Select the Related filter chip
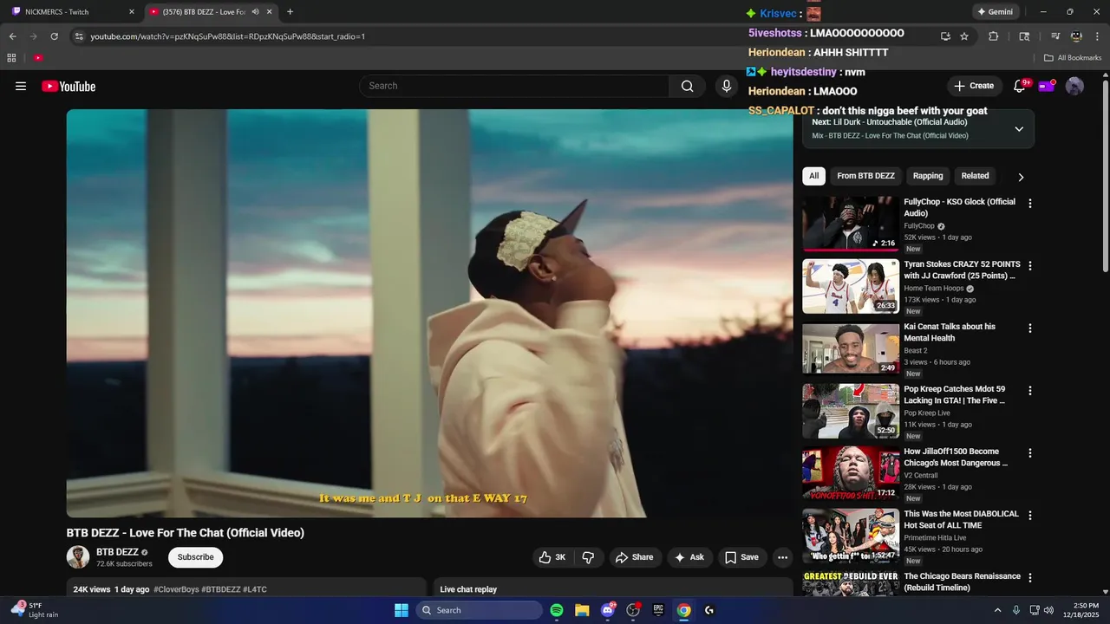This screenshot has width=1110, height=624. pyautogui.click(x=975, y=176)
